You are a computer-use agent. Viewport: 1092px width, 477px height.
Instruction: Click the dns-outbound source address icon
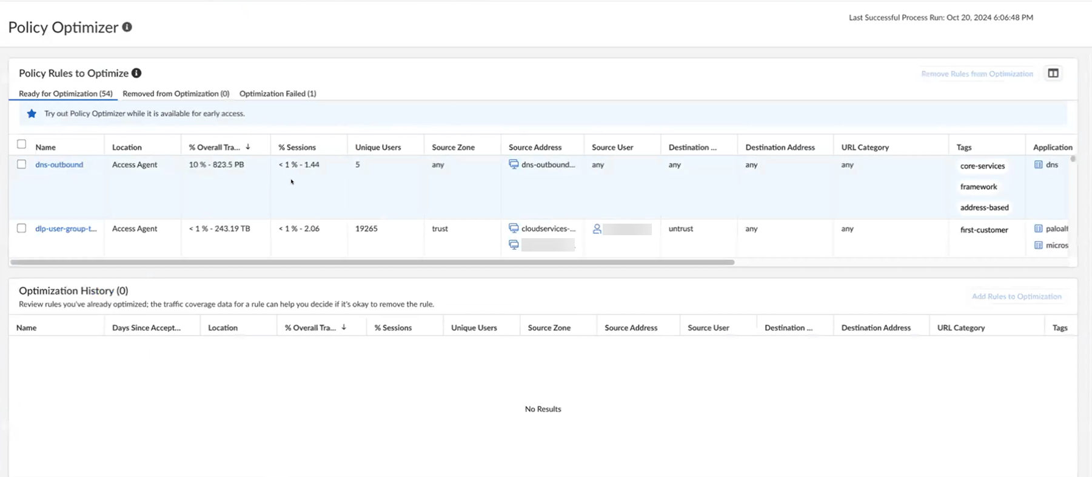[514, 165]
